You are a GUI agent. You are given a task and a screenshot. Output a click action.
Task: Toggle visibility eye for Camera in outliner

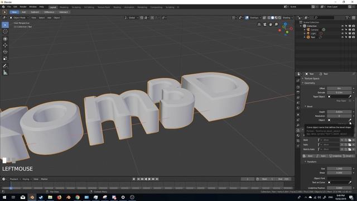point(342,30)
